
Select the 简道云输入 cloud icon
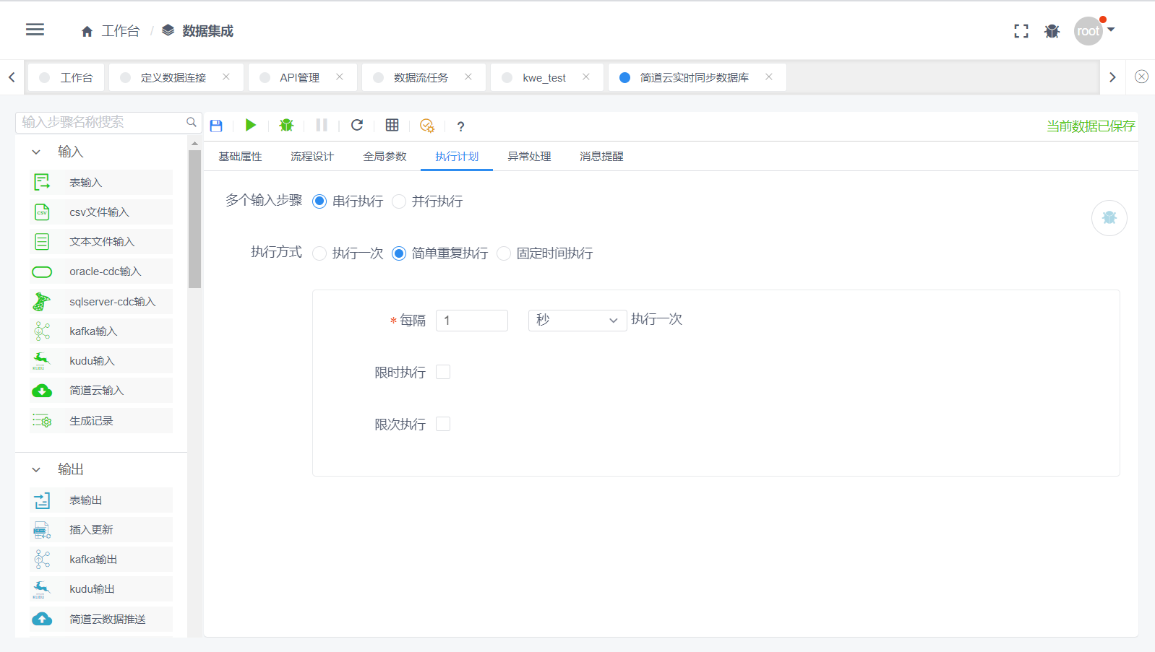[42, 391]
